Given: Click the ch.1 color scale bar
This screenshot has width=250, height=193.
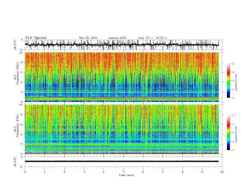Looking at the screenshot, I should tap(229, 81).
